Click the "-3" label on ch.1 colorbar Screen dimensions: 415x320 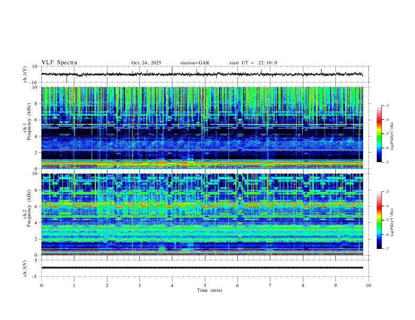pyautogui.click(x=386, y=106)
